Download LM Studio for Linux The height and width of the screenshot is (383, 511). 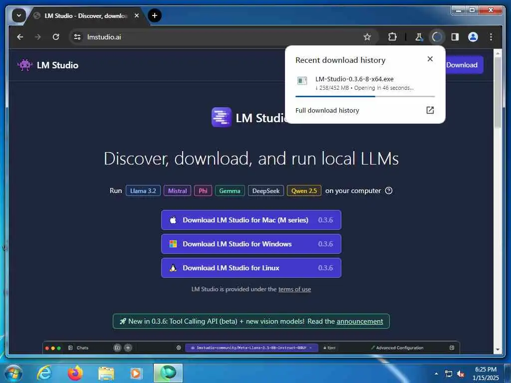point(252,268)
